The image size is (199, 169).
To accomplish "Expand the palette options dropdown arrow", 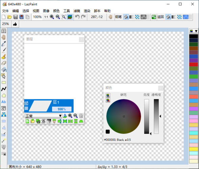I will tap(196, 31).
